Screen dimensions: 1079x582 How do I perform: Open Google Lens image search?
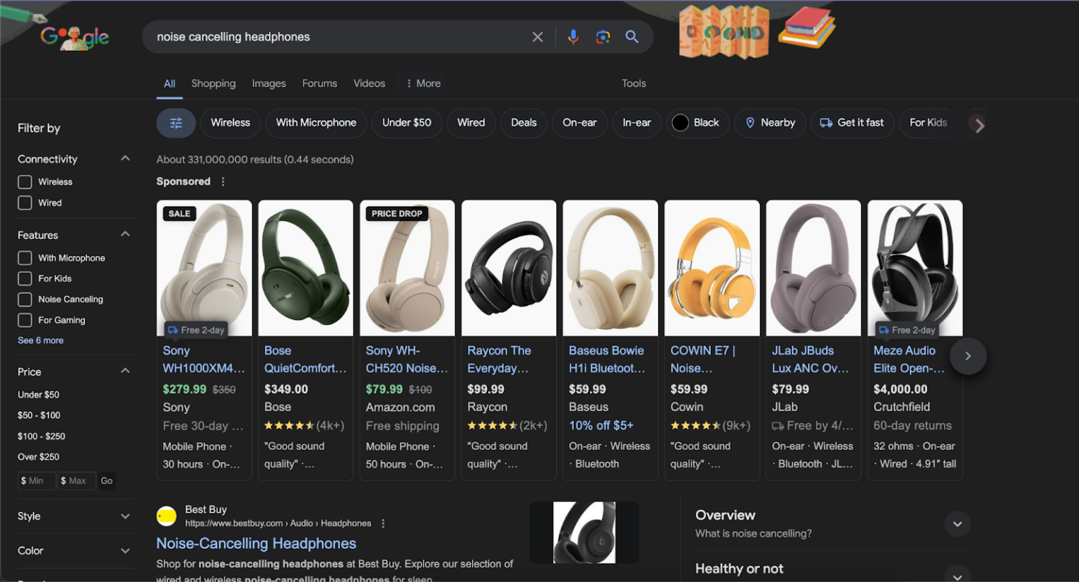click(603, 37)
